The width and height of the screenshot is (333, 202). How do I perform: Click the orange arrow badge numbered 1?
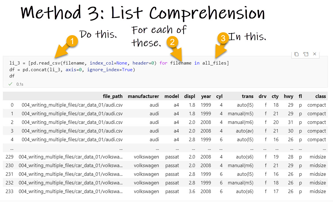pos(72,41)
